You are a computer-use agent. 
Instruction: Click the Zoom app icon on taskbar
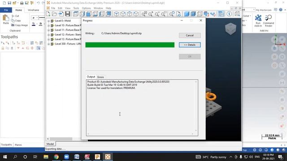(x=66, y=157)
